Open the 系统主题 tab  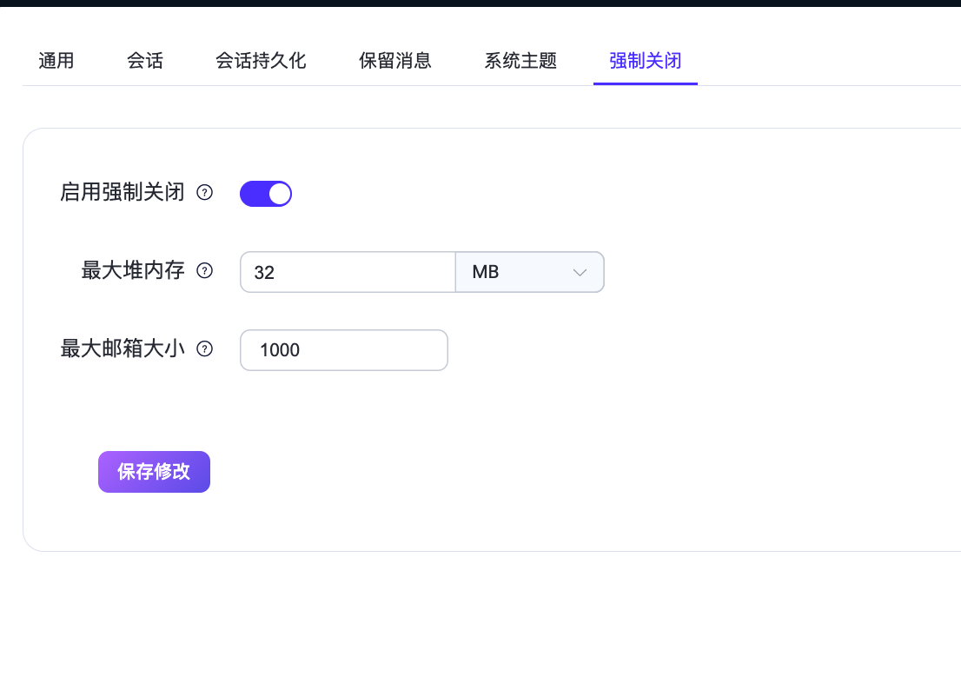point(520,61)
